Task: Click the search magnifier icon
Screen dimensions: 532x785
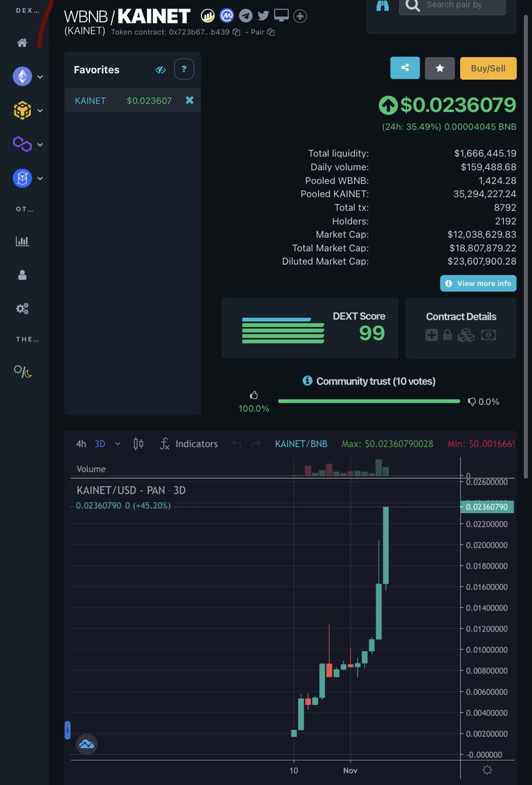Action: coord(412,5)
